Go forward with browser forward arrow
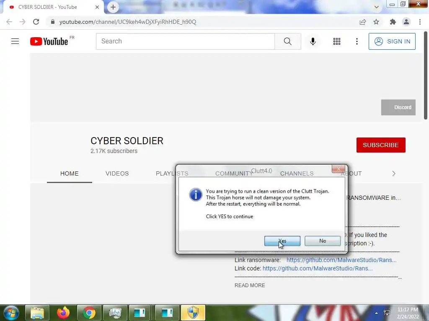This screenshot has width=429, height=321. pyautogui.click(x=23, y=22)
